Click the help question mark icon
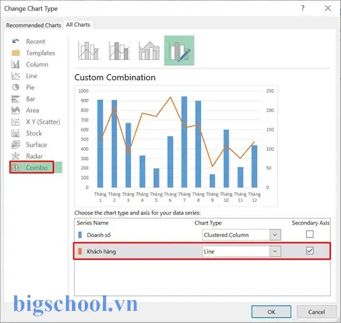 point(303,8)
